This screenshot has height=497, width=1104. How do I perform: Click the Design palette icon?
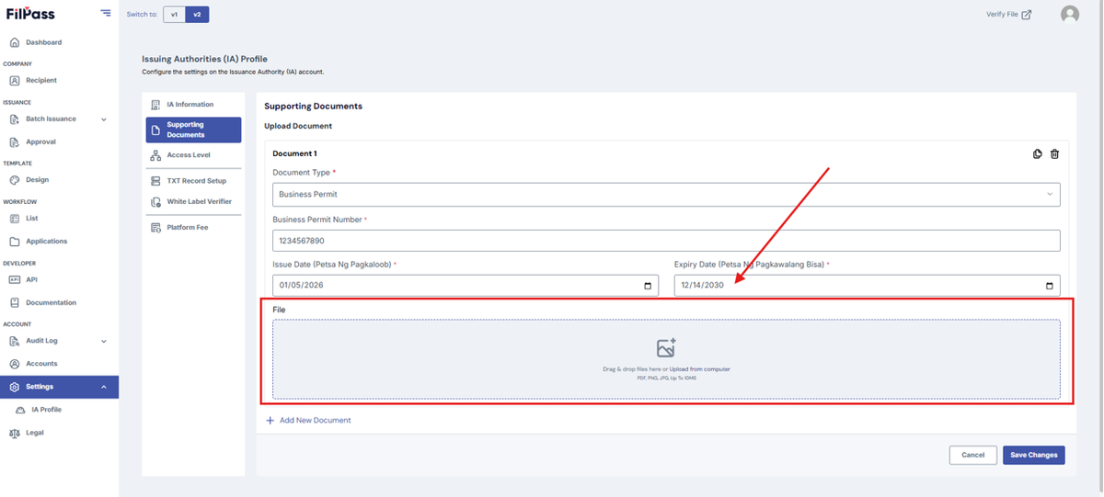click(x=15, y=180)
